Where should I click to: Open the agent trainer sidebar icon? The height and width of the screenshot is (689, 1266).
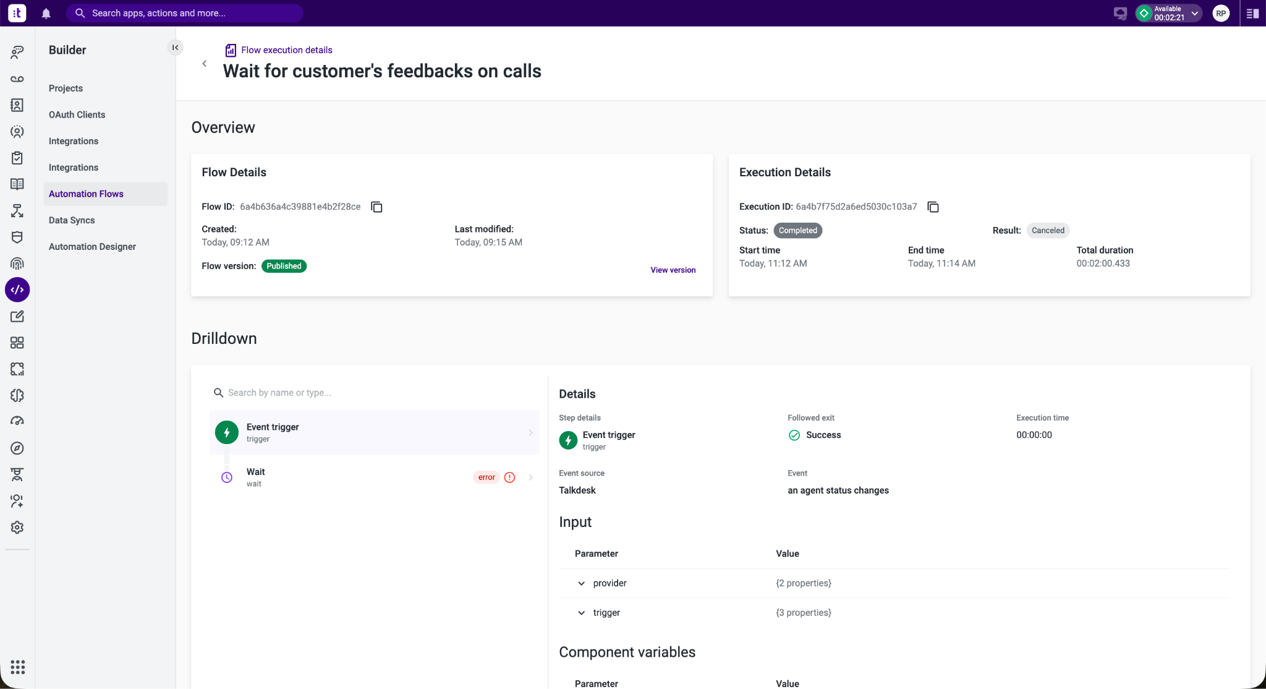(x=17, y=474)
